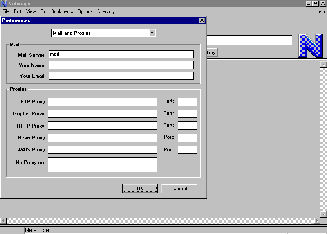
Task: Click the News Proxy Port field
Action: (x=187, y=138)
